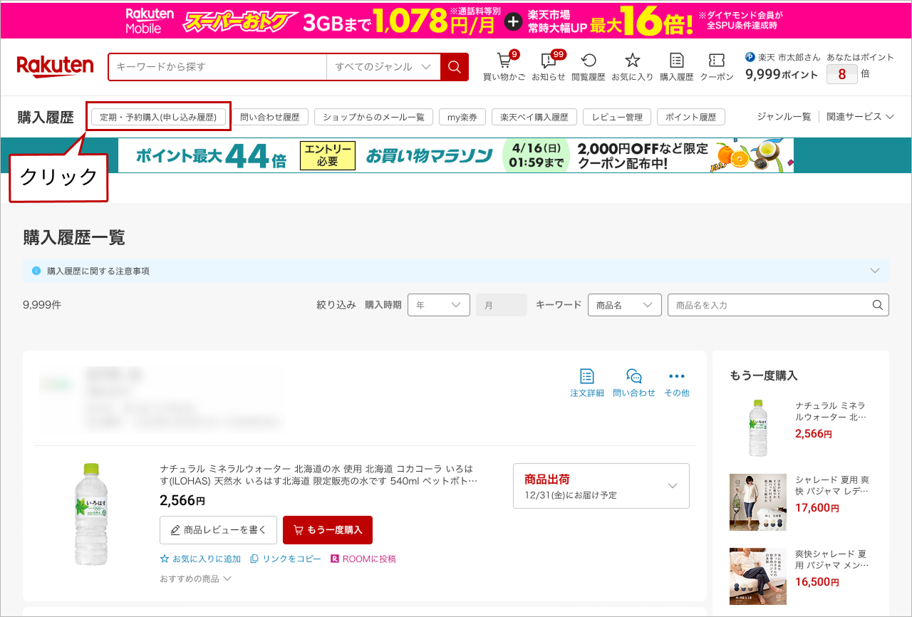912x617 pixels.
Task: Click the inquiry (問い合わせ) chat icon
Action: [x=633, y=376]
